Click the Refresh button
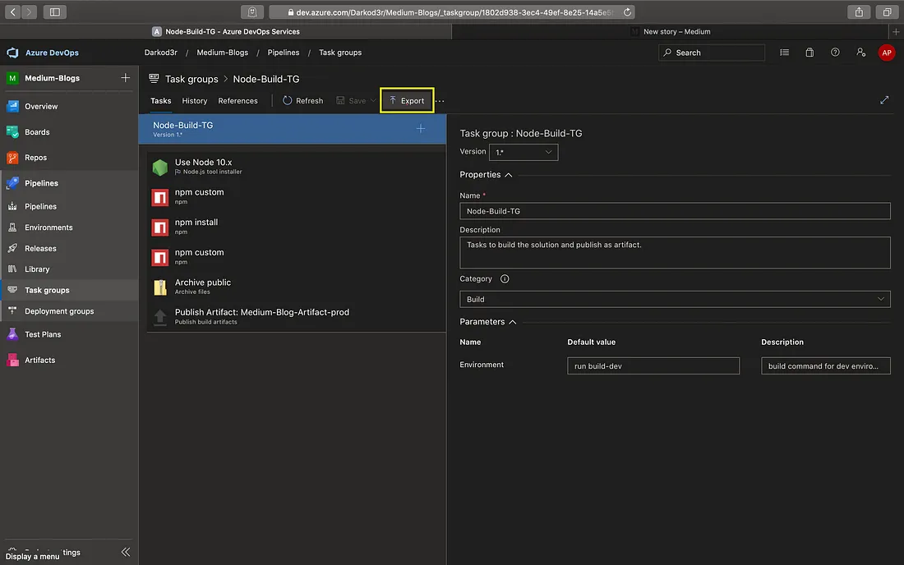The height and width of the screenshot is (565, 904). 302,101
